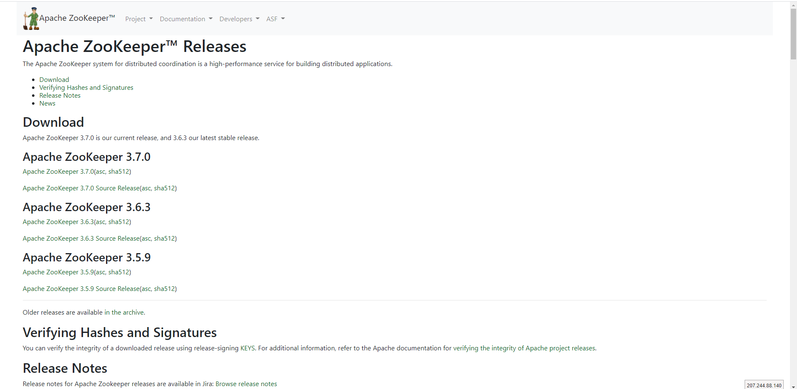Viewport: 797px width, 389px height.
Task: Open sha512 link for 3.6.3 Source Release
Action: coord(164,238)
